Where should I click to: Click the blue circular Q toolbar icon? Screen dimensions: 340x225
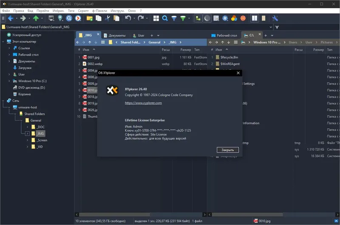coord(69,18)
